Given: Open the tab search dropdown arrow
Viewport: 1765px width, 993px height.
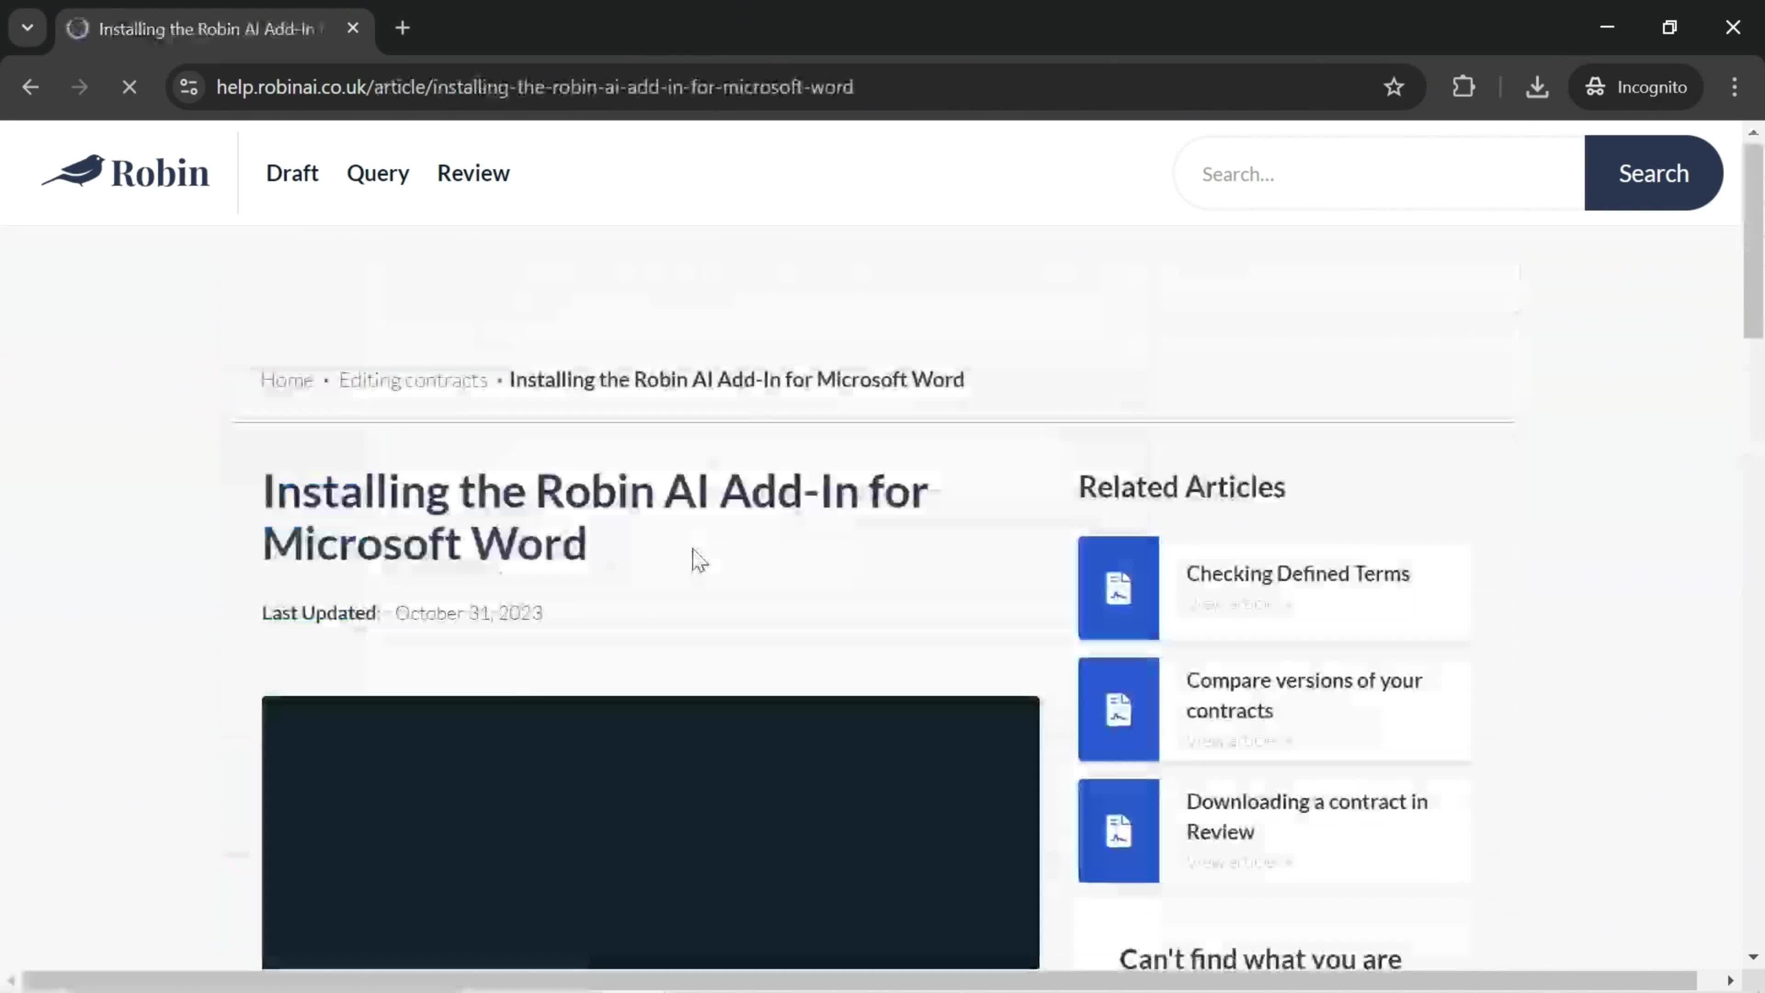Looking at the screenshot, I should 28,28.
